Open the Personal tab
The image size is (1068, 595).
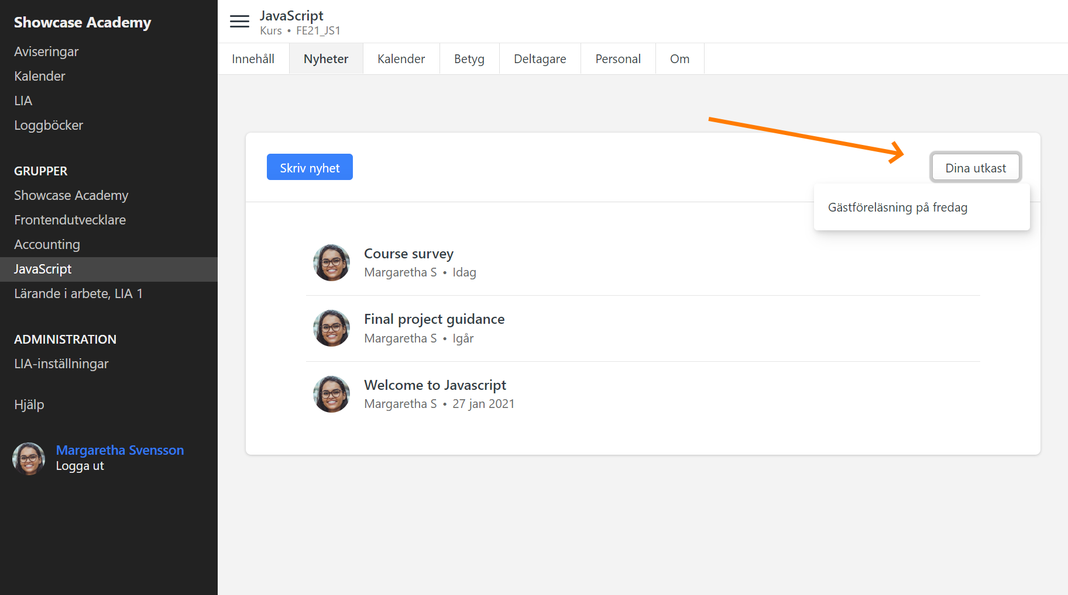(x=617, y=59)
